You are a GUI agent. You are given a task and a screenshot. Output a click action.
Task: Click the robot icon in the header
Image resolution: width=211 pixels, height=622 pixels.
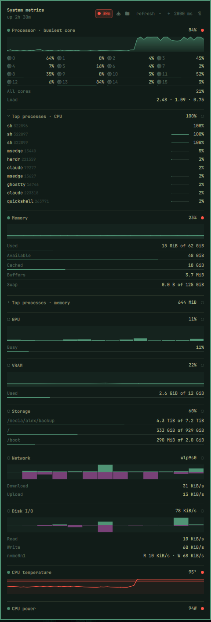tap(119, 14)
